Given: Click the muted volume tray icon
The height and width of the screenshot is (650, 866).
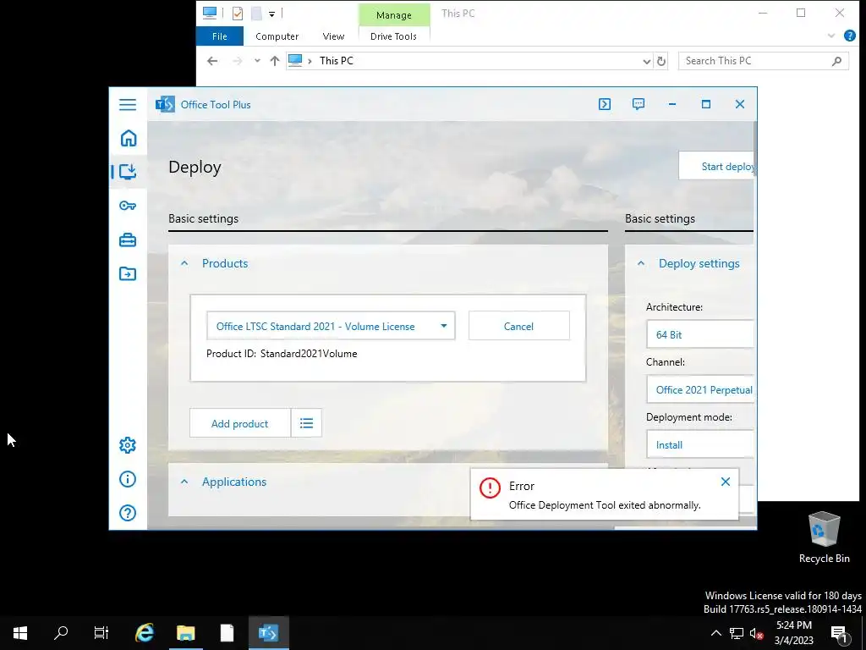Looking at the screenshot, I should coord(756,633).
